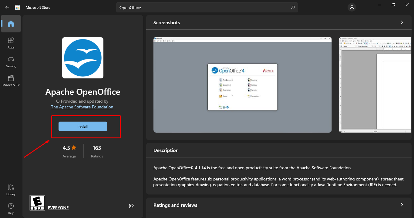Click the search magnifier icon
414x218 pixels.
click(292, 7)
